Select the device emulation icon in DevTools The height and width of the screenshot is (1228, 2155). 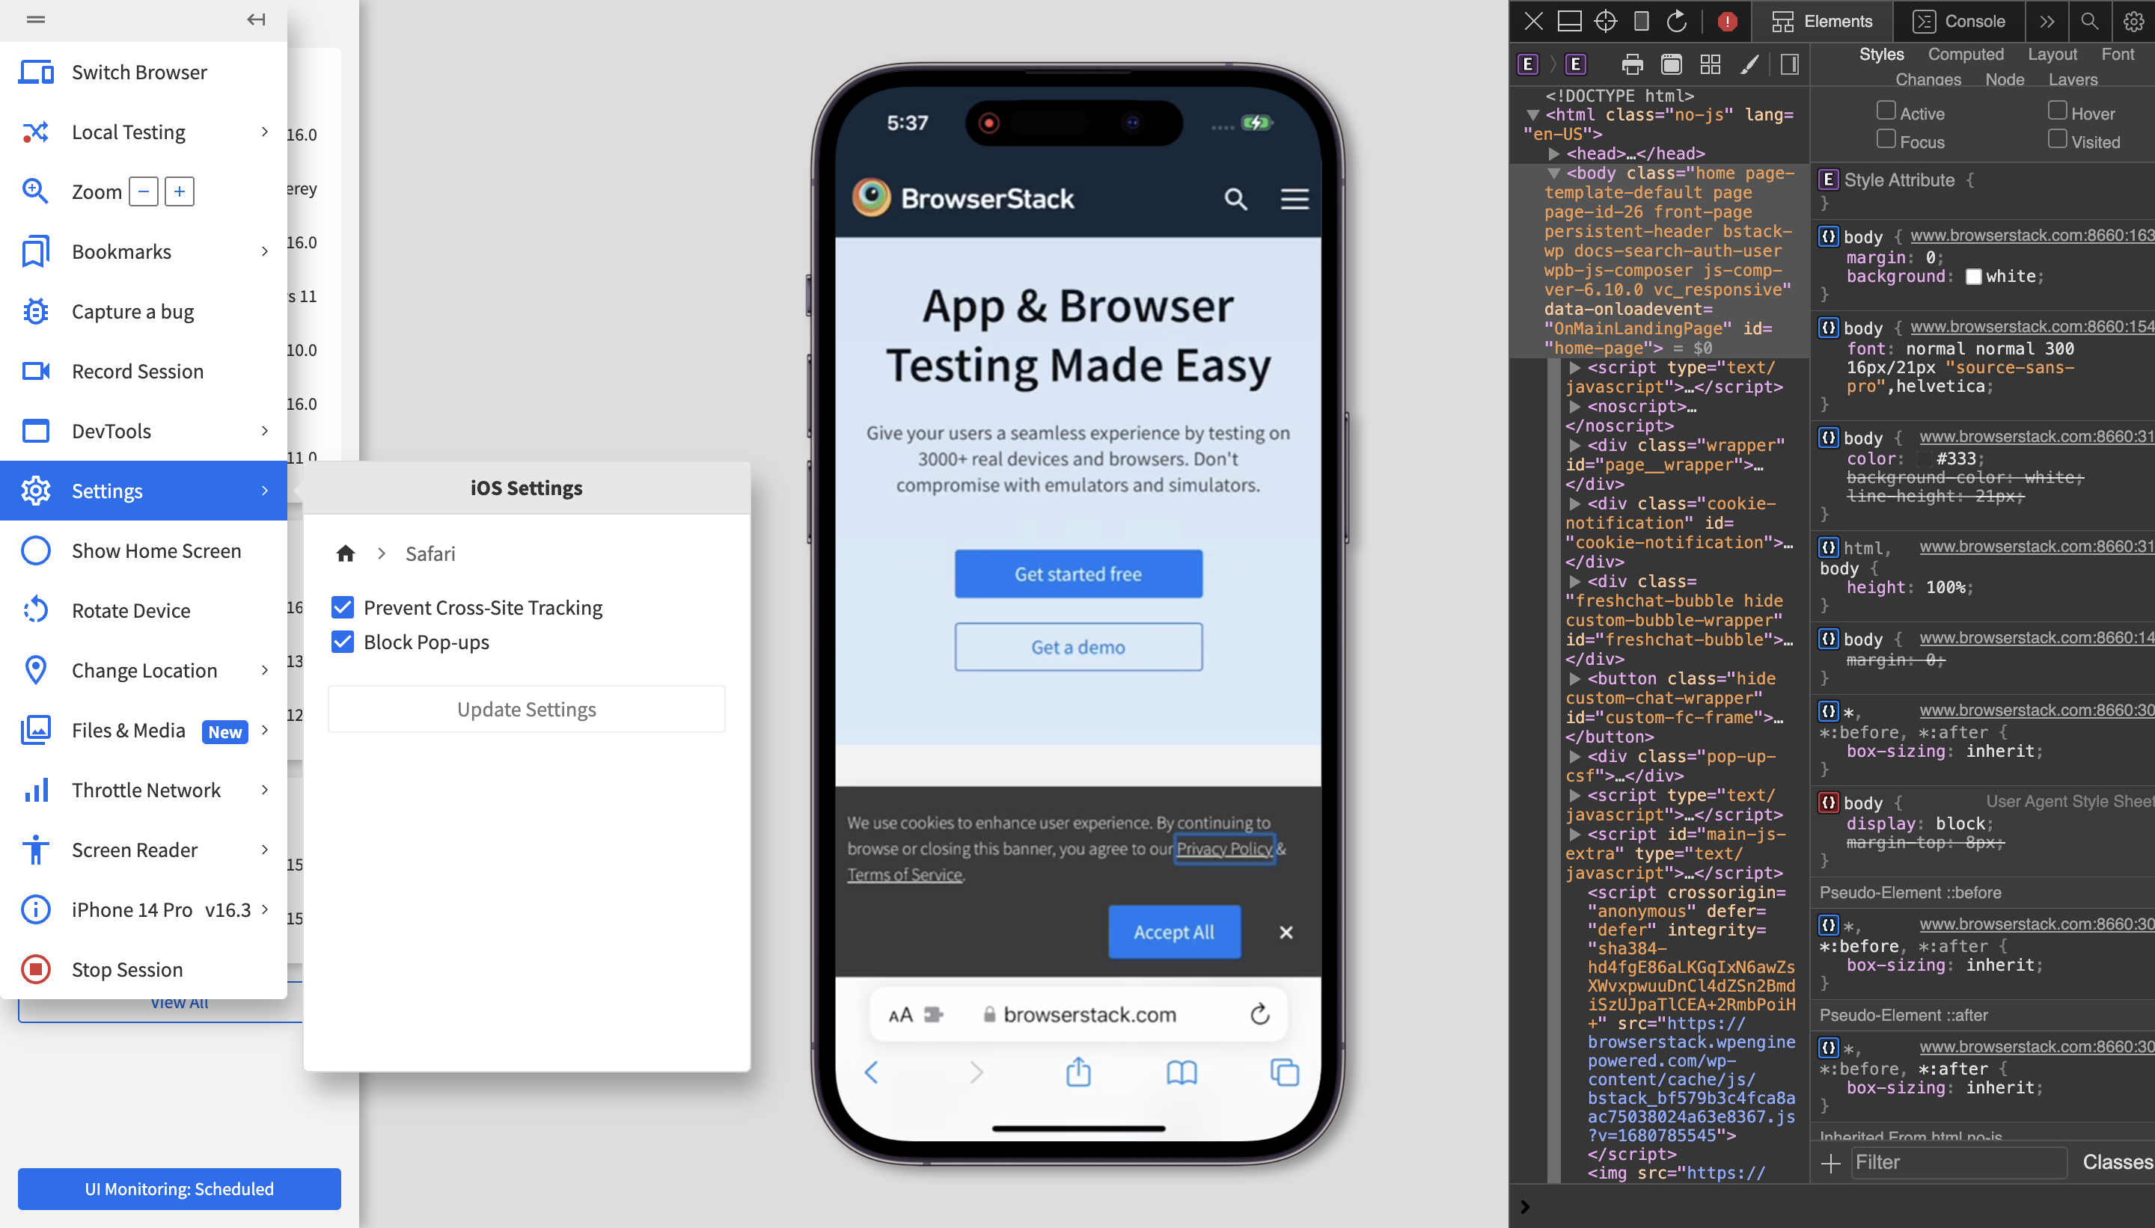point(1643,21)
